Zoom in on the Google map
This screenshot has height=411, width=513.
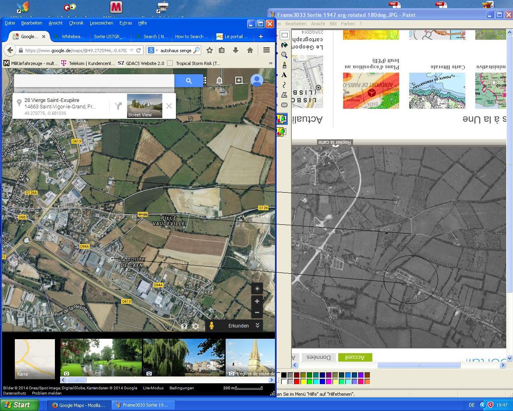click(x=257, y=301)
